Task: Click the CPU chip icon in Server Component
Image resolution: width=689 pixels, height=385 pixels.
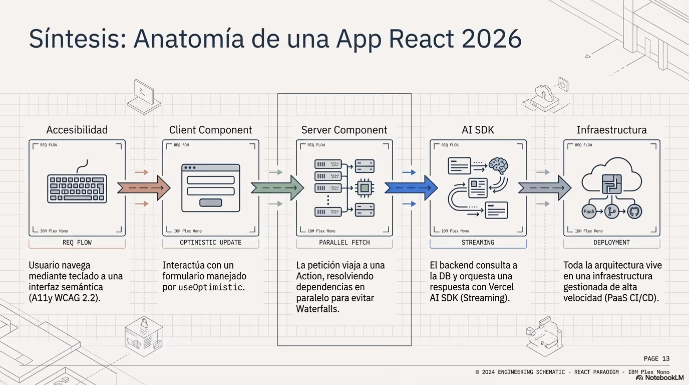Action: [365, 188]
